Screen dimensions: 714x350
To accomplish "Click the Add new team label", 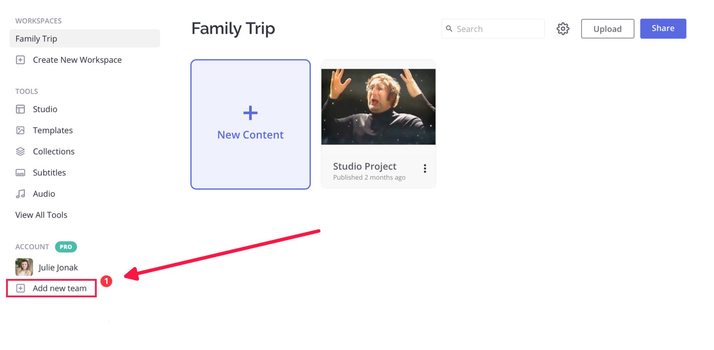I will tap(59, 288).
